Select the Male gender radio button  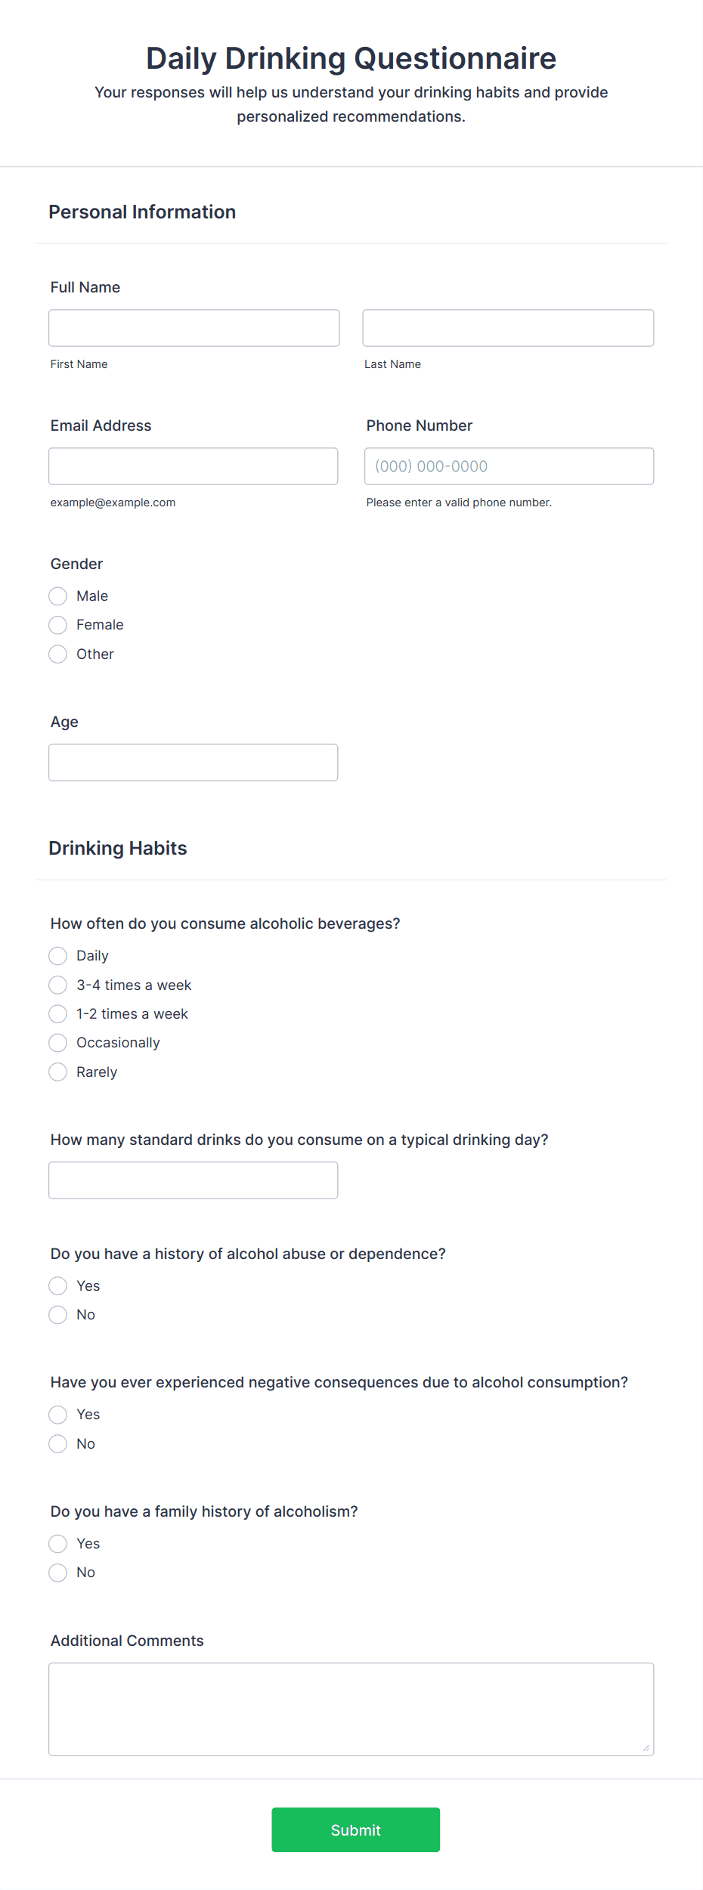[x=58, y=596]
